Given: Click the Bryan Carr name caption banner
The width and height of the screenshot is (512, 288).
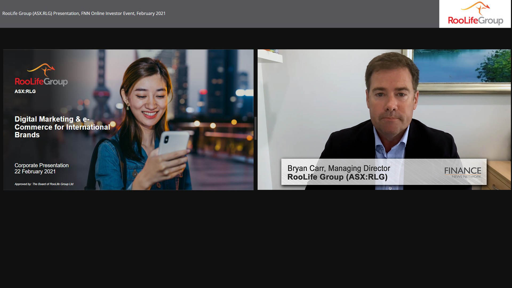Looking at the screenshot, I should pos(338,168).
